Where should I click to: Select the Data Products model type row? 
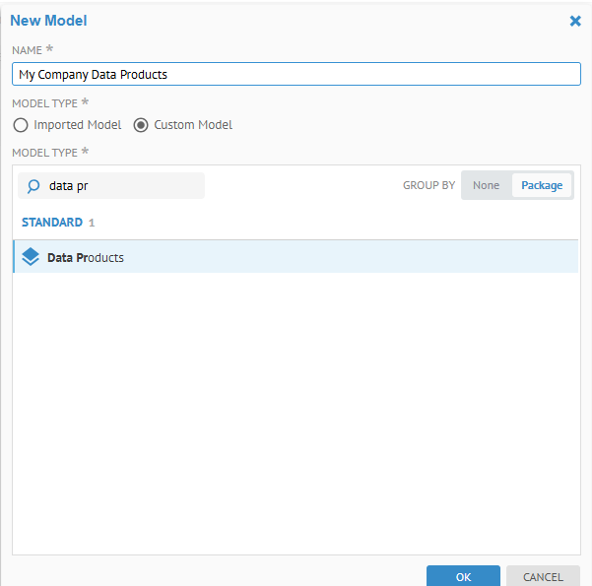296,257
